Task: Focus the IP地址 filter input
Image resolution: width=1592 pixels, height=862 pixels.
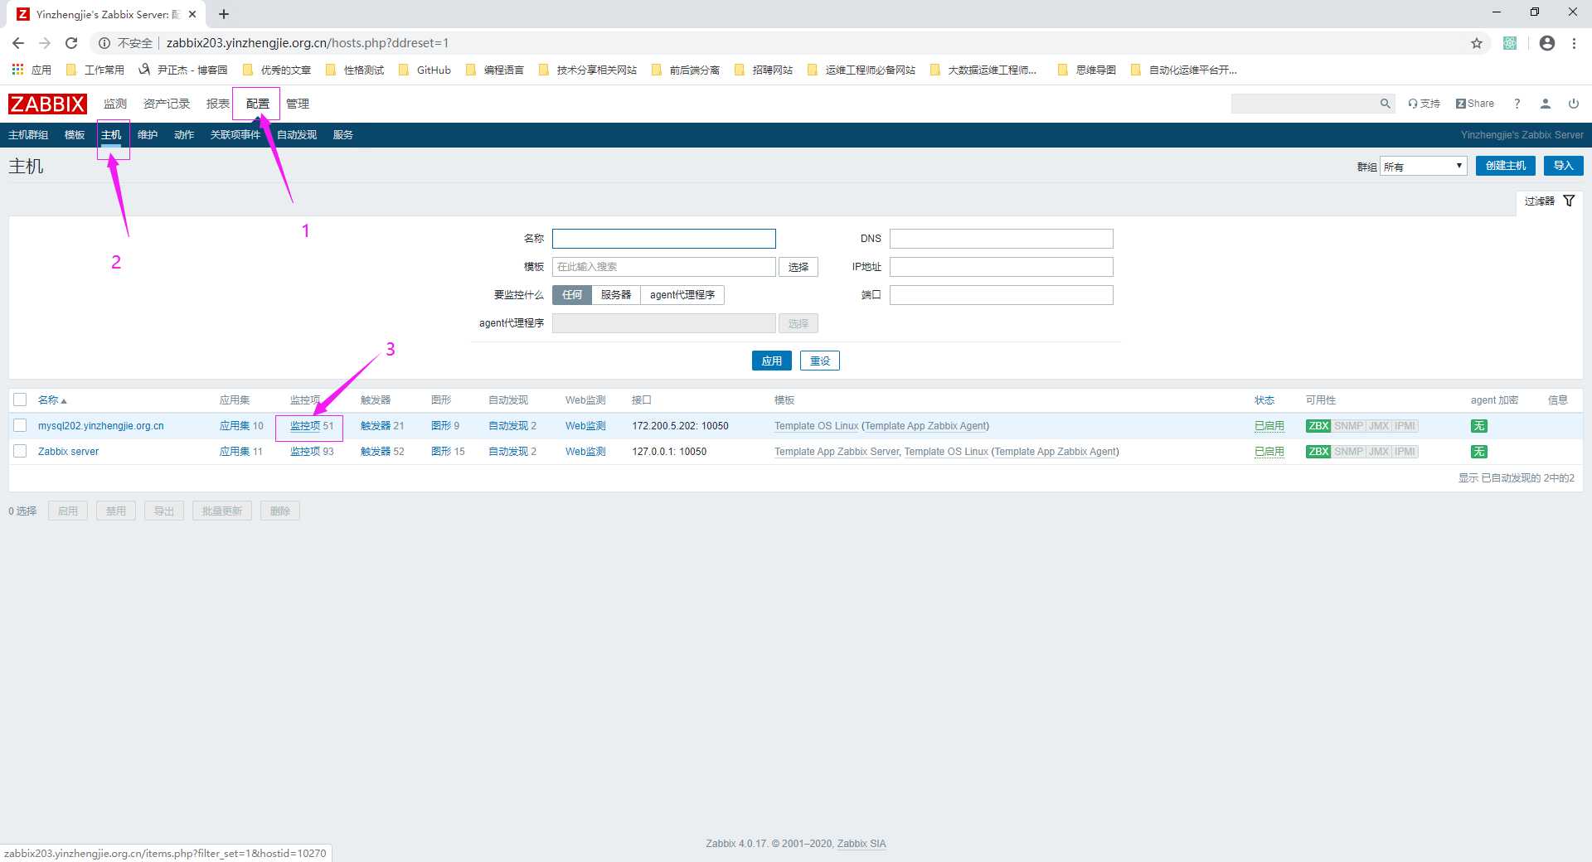Action: click(1002, 267)
